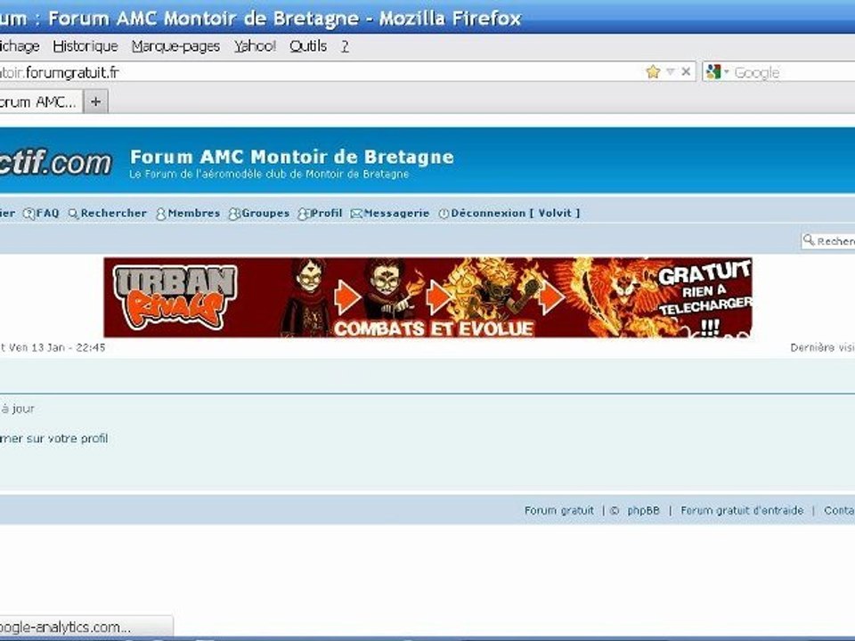Click the 'à jour' text line
The image size is (855, 641).
18,409
